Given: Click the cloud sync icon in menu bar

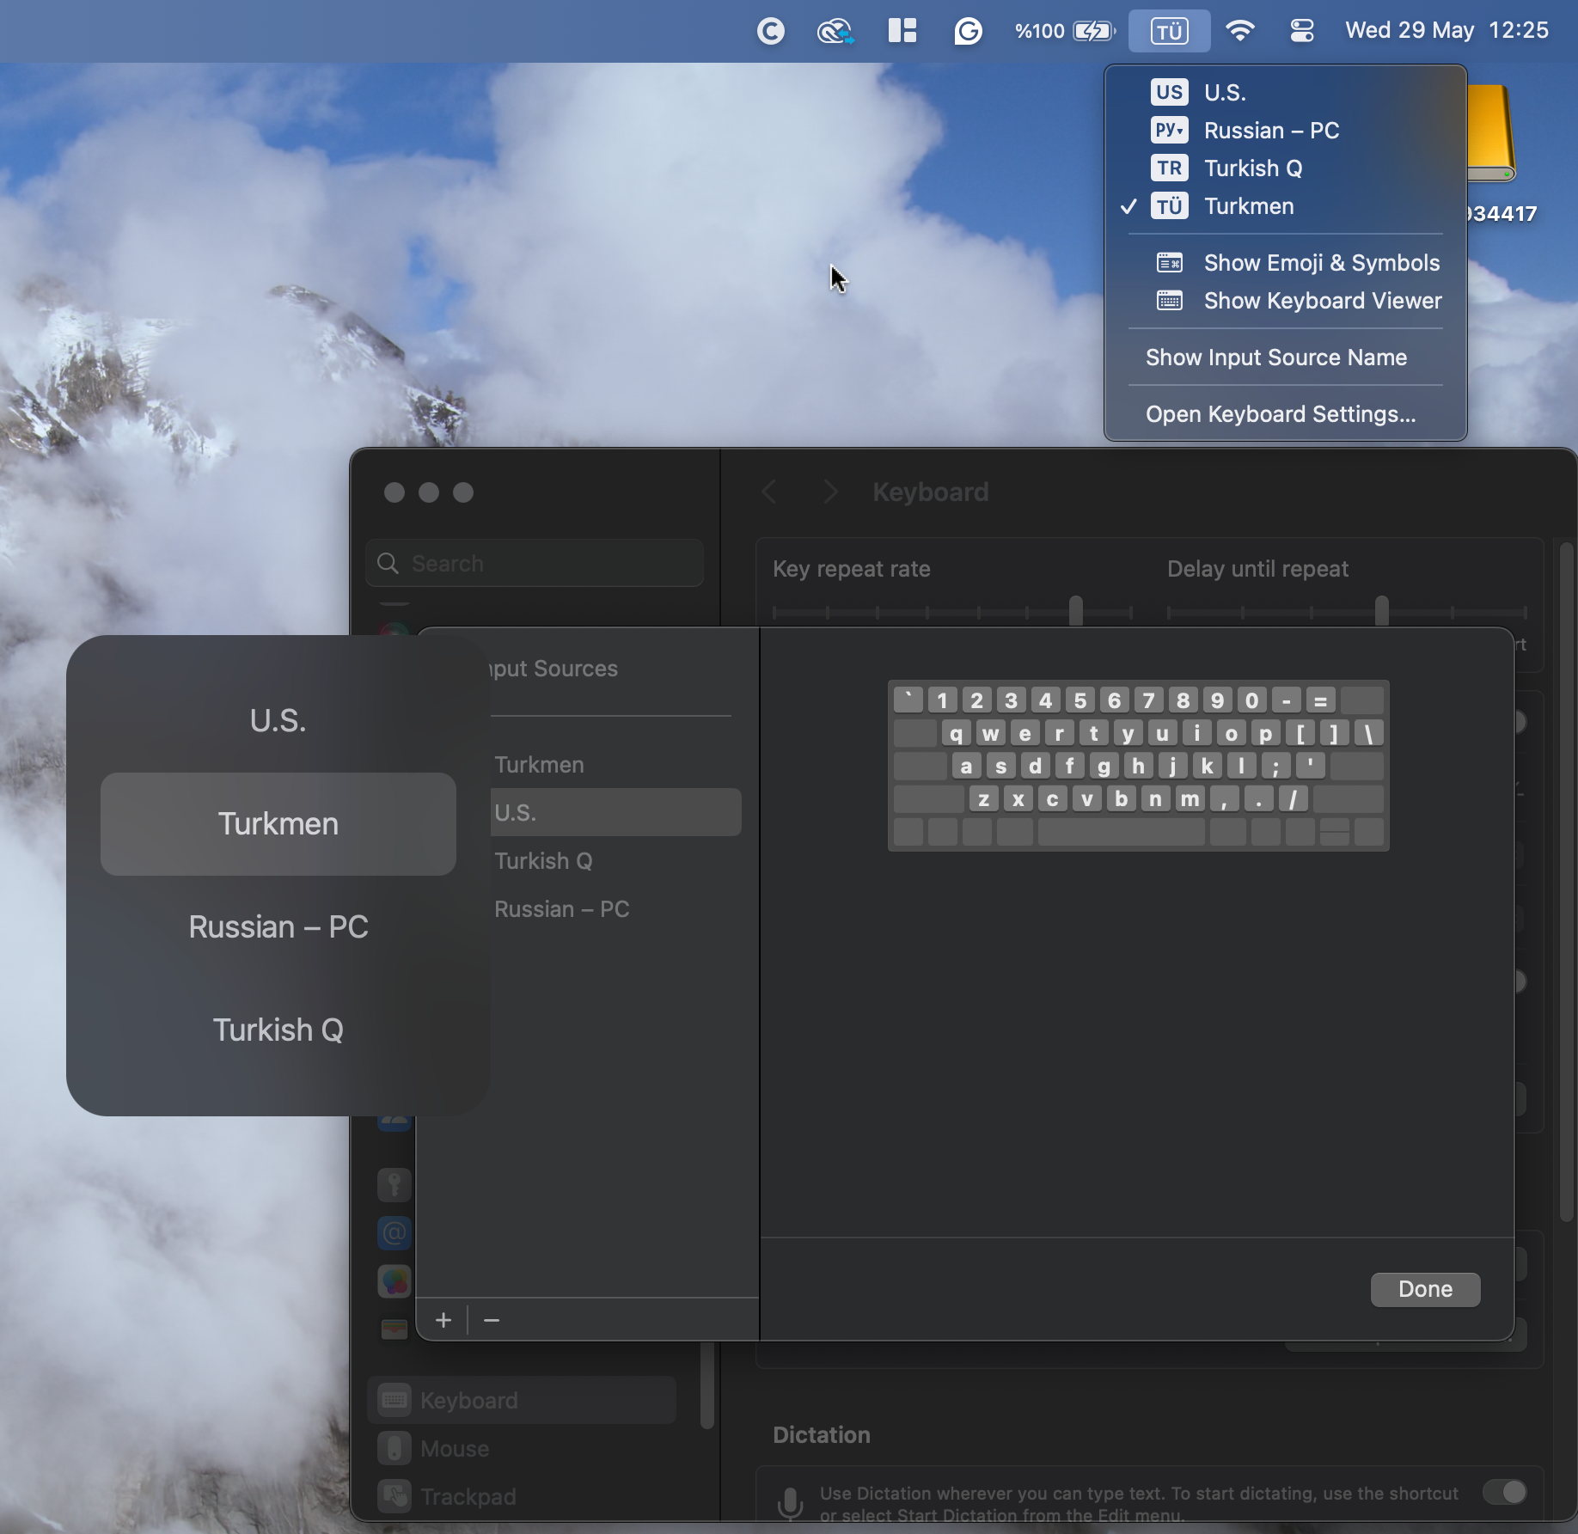Looking at the screenshot, I should pyautogui.click(x=835, y=32).
